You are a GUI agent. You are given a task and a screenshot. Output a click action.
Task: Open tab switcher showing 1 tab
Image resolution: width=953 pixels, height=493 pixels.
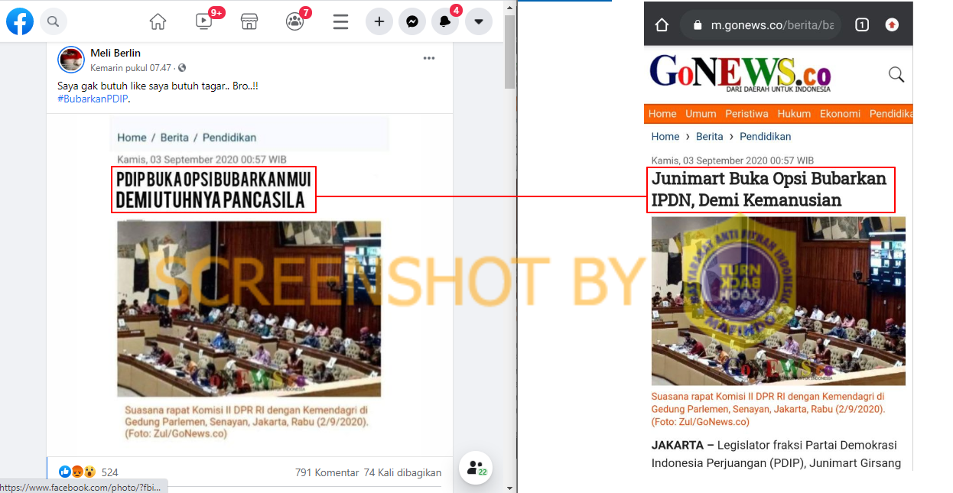click(862, 25)
